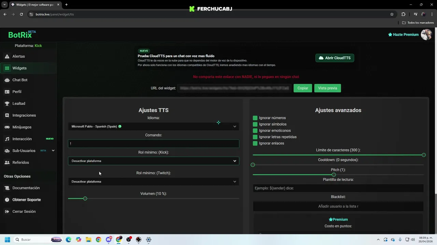Open Minijuegos gamepad icon
Screen dimensions: 437x245
(7, 127)
